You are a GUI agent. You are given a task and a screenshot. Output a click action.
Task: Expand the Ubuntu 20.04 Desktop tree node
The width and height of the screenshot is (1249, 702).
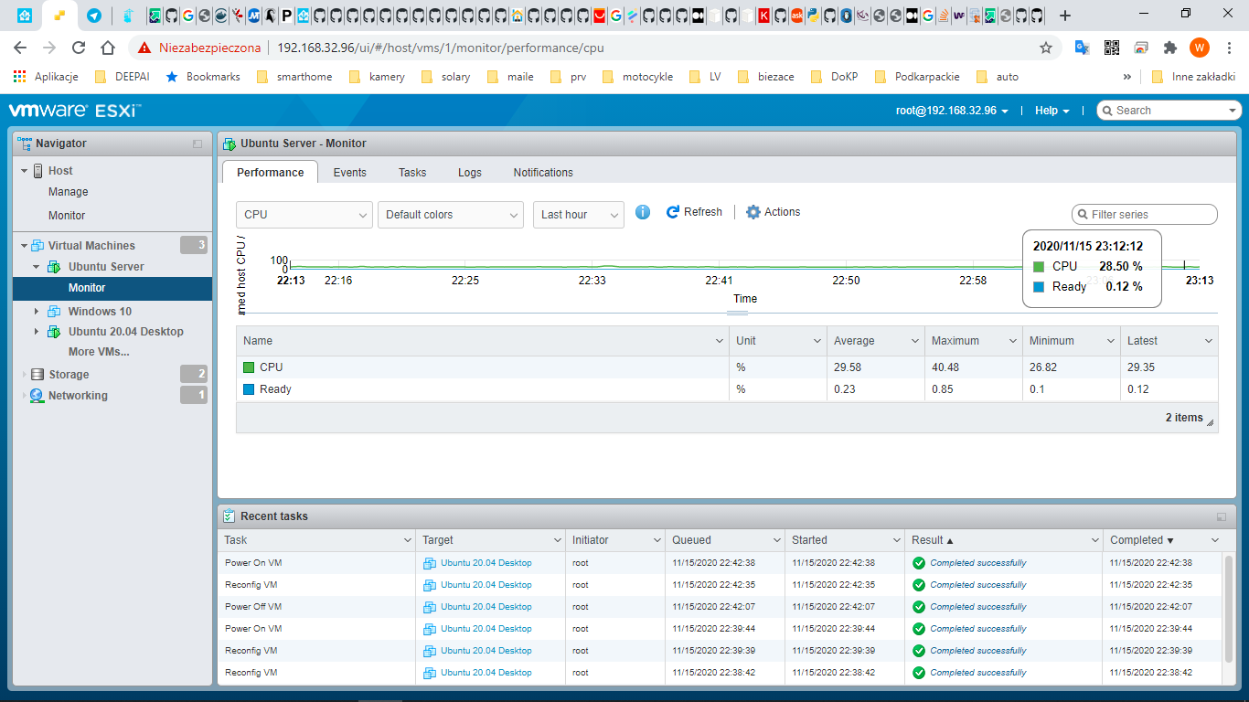point(37,332)
